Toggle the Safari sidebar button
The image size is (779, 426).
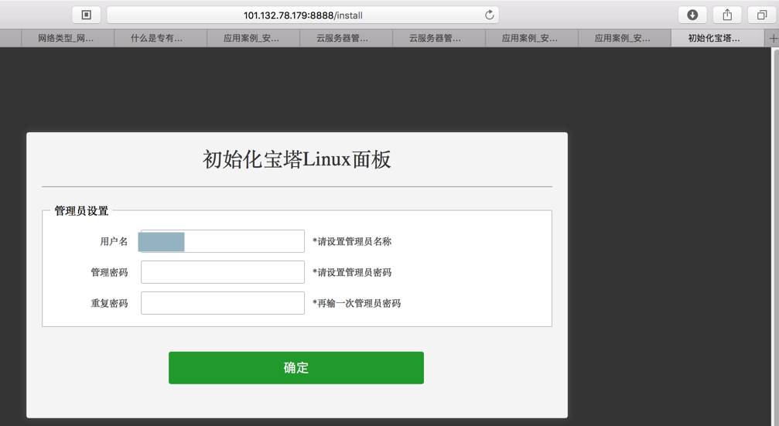coord(87,15)
